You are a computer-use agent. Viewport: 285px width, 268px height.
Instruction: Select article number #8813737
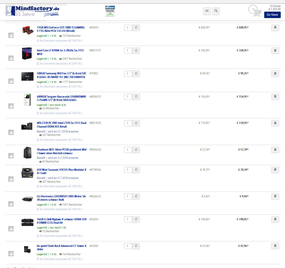pyautogui.click(x=95, y=50)
